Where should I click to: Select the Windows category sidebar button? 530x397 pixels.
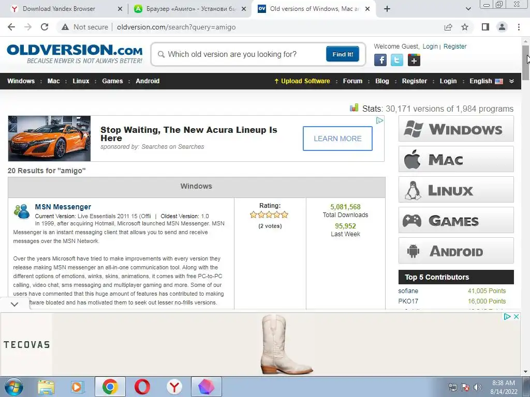(x=456, y=129)
